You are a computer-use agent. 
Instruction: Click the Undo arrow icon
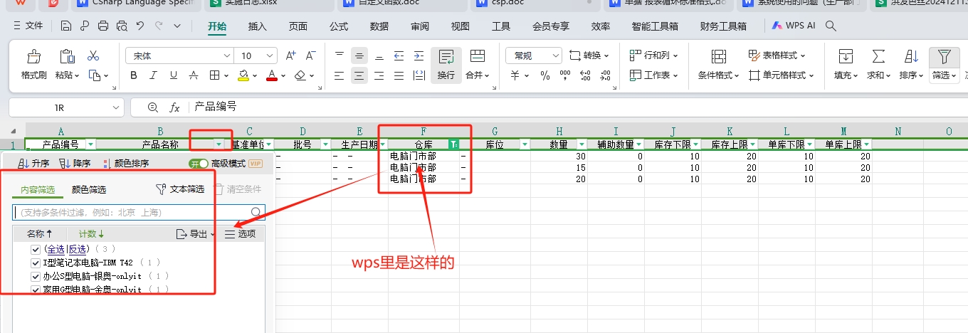click(140, 26)
